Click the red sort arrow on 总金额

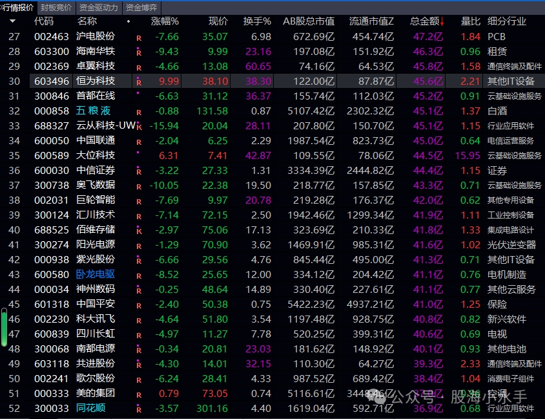pos(442,21)
